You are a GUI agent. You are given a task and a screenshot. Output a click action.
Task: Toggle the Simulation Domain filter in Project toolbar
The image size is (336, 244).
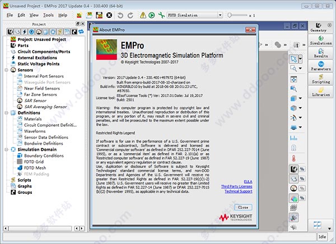click(53, 32)
